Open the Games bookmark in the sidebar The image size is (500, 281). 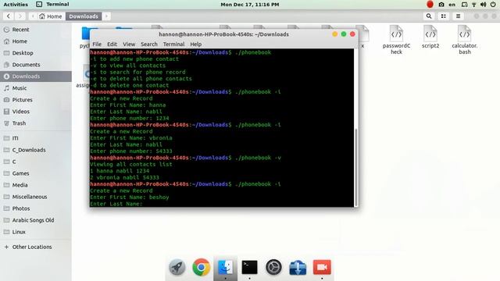36,173
